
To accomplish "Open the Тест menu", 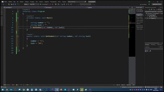I will point(37,2).
